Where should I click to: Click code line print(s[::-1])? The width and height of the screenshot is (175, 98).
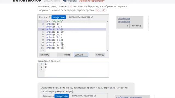pos(55,48)
